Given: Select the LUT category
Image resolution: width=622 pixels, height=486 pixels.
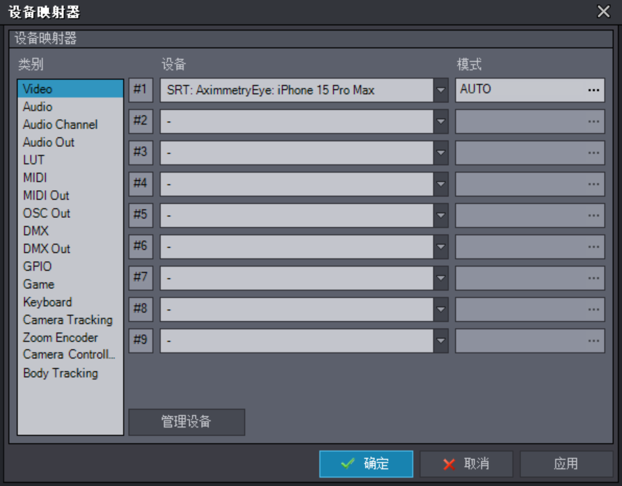Looking at the screenshot, I should coord(70,159).
